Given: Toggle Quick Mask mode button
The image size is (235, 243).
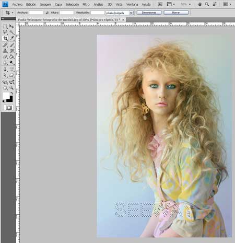Looking at the screenshot, I should (8, 108).
